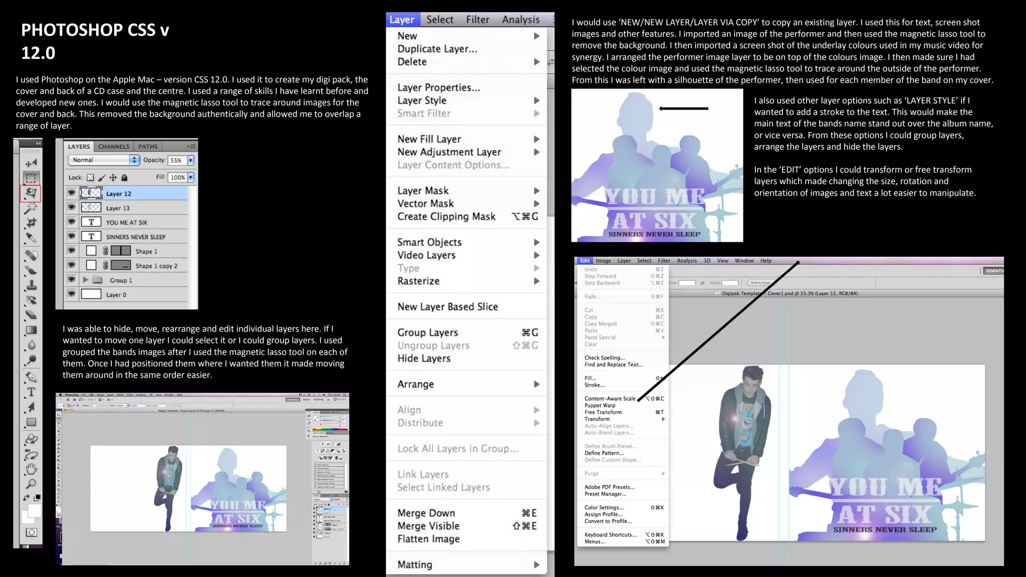Open the Opacity slider arrow
The height and width of the screenshot is (577, 1026).
pos(191,160)
